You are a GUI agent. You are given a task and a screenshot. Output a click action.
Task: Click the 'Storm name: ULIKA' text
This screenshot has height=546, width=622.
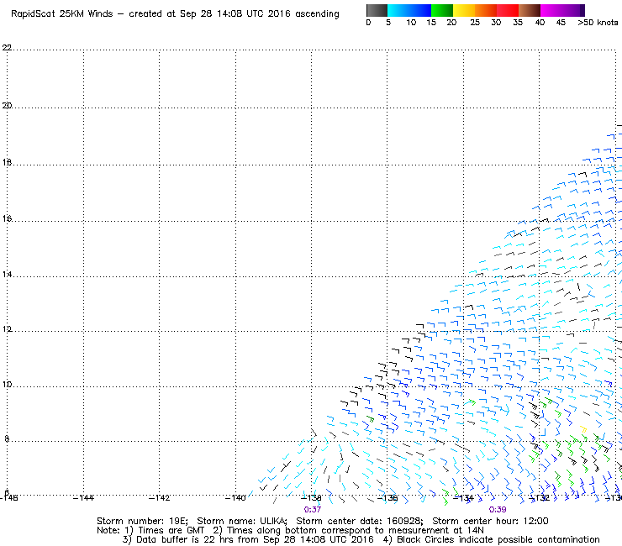click(x=241, y=521)
